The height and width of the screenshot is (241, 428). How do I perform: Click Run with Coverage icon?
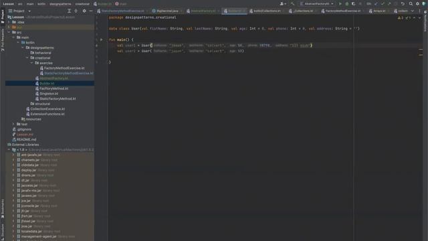coord(354,4)
